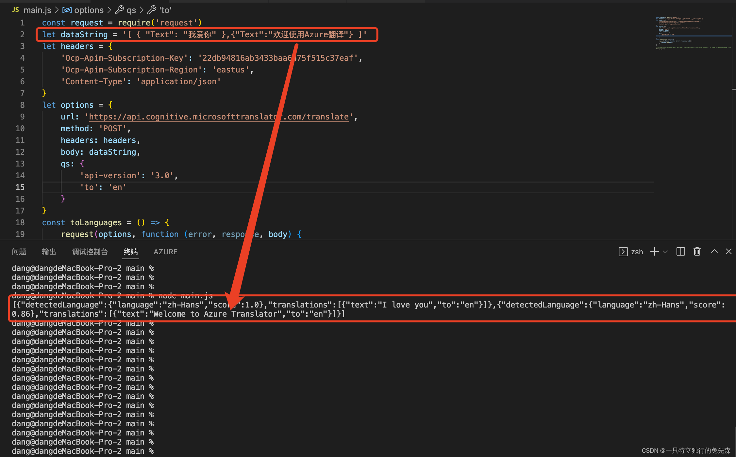This screenshot has height=457, width=736.
Task: Switch to the 输出 output tab
Action: [49, 252]
